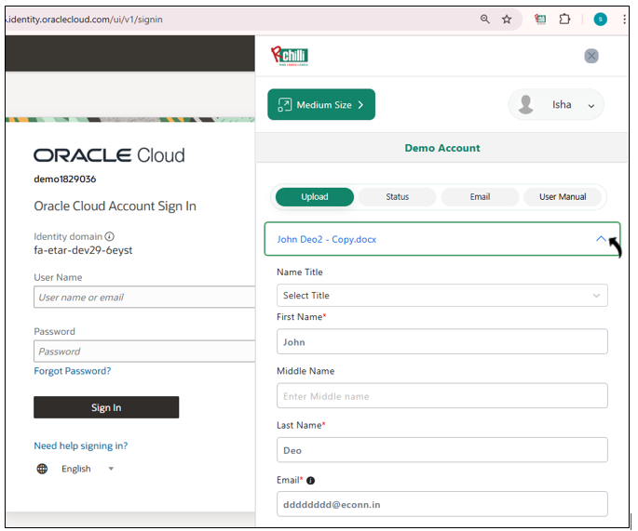
Task: Switch to the Status tab
Action: [x=398, y=197]
